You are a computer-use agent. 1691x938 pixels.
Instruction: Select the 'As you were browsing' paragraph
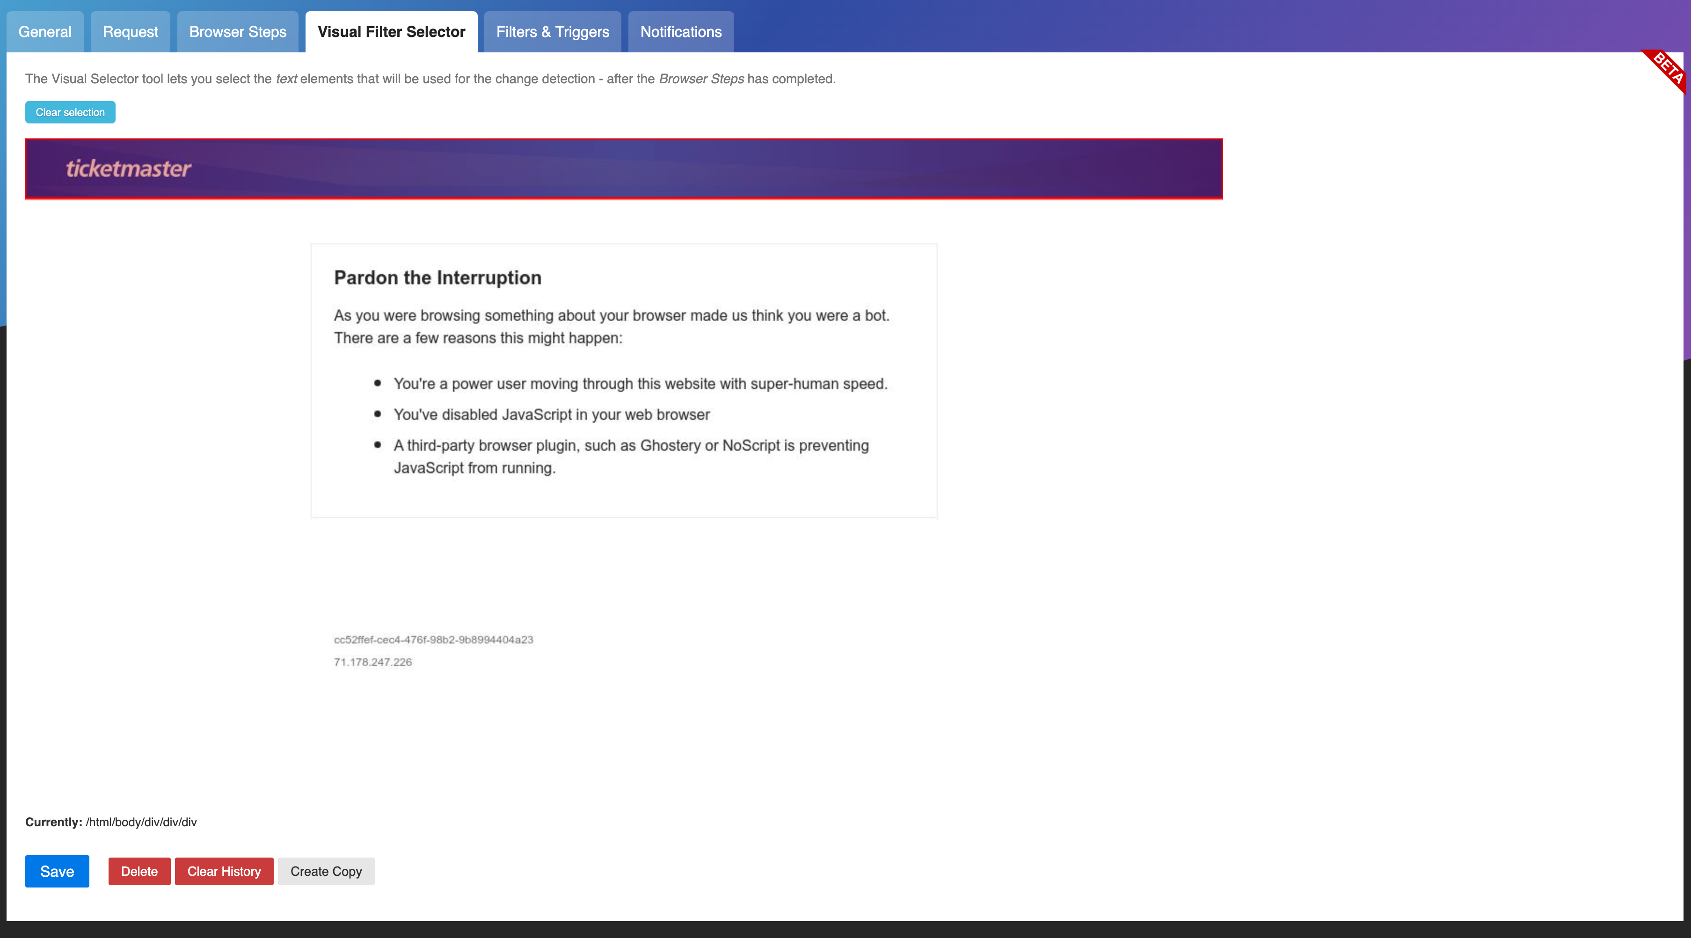pos(612,327)
